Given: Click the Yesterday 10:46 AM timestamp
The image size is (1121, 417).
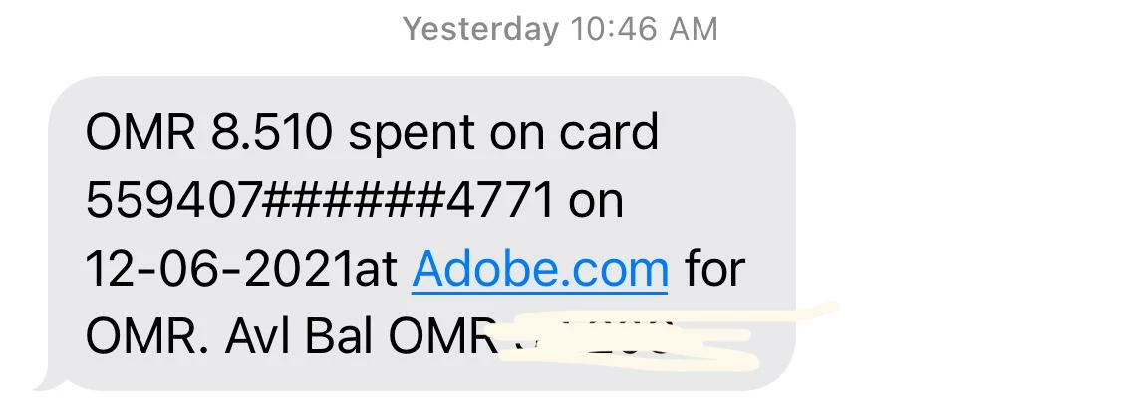Looking at the screenshot, I should click(560, 29).
